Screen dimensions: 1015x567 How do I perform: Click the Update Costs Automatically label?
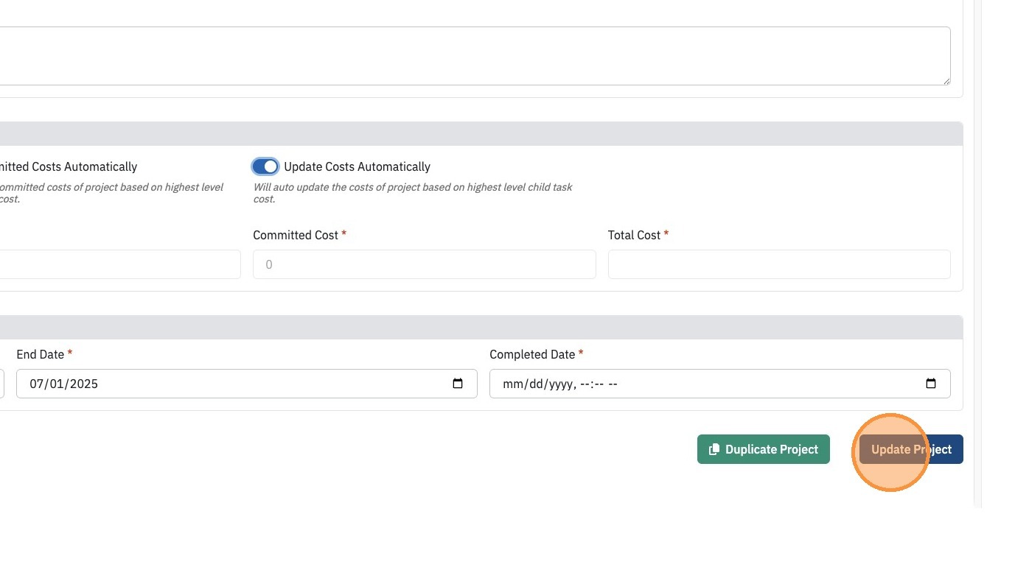pyautogui.click(x=357, y=167)
